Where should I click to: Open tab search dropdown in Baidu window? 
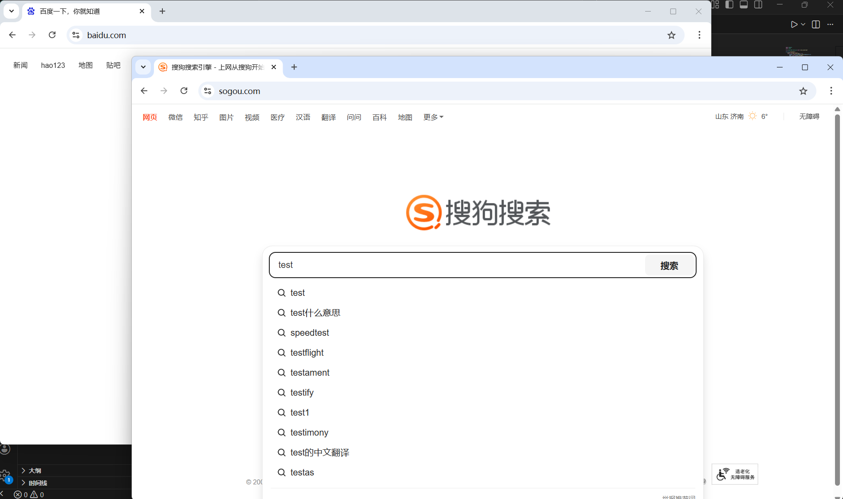(12, 11)
